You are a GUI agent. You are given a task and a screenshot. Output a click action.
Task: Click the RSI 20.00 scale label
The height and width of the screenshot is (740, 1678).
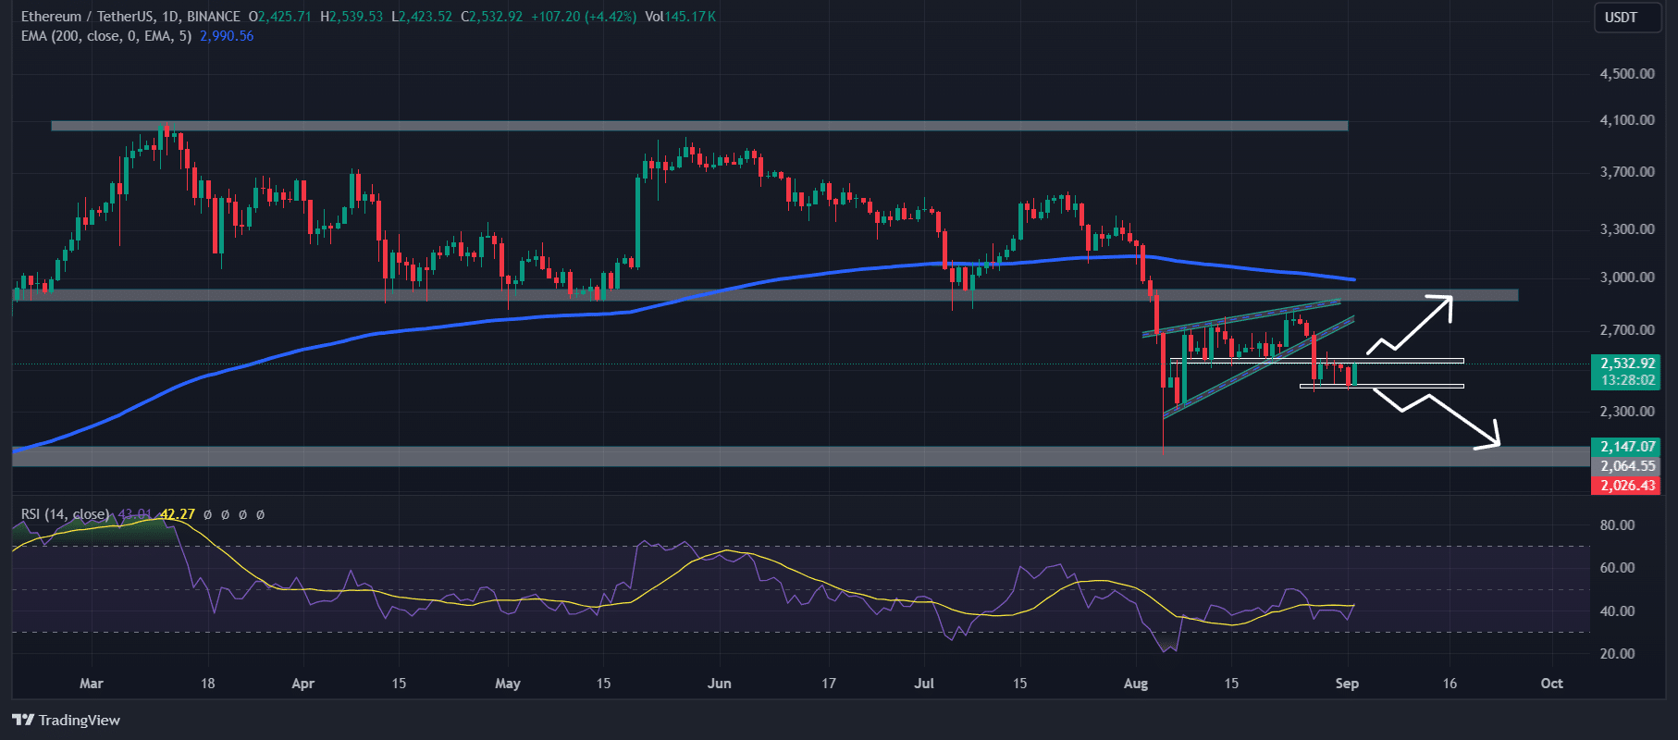[x=1618, y=654]
